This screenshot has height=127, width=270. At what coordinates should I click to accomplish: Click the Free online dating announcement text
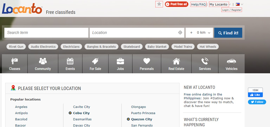(209, 100)
